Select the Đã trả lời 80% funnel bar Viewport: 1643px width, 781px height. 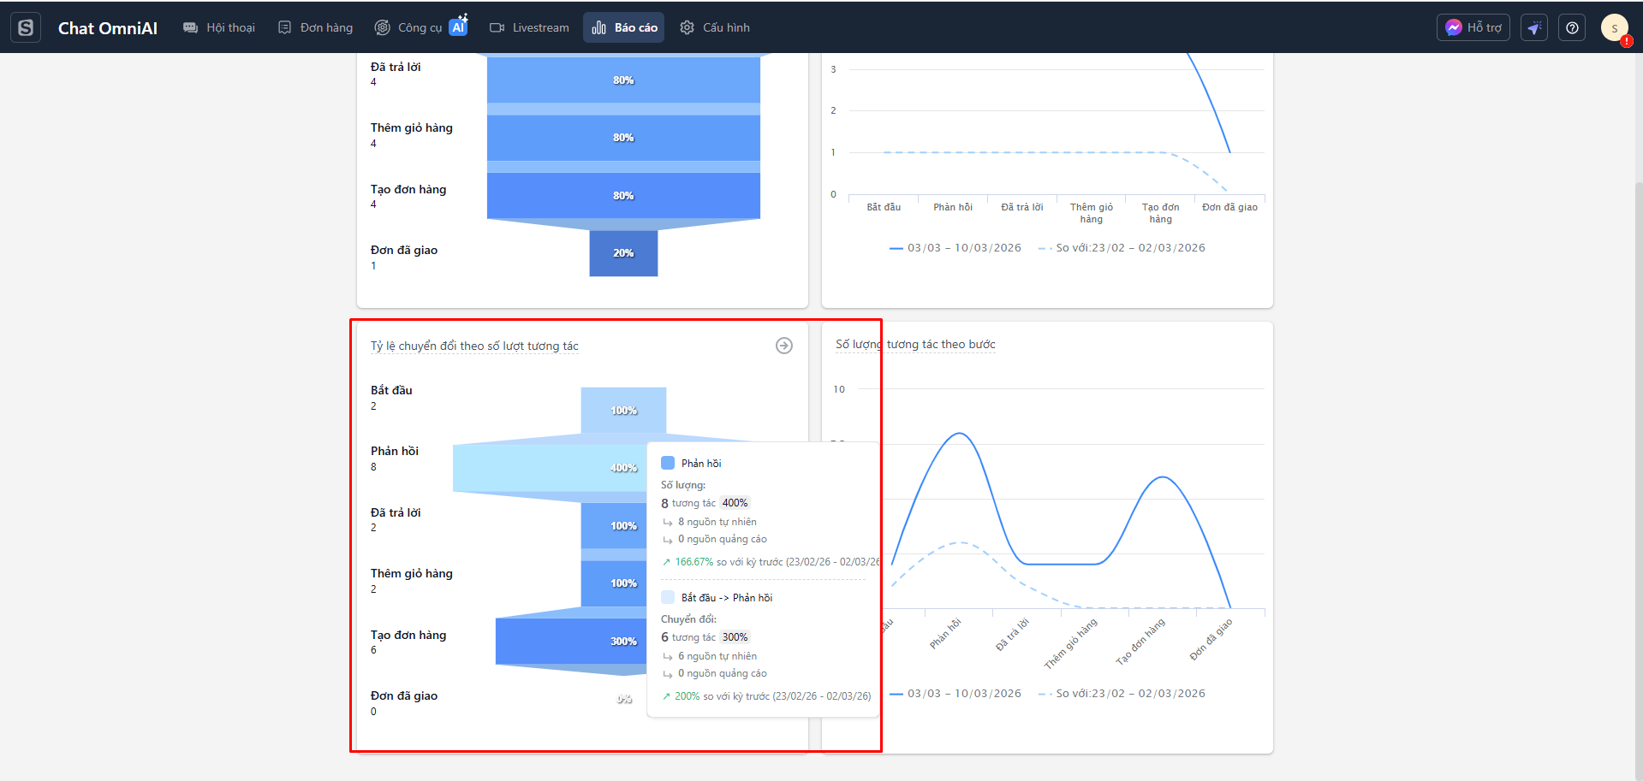click(x=623, y=80)
